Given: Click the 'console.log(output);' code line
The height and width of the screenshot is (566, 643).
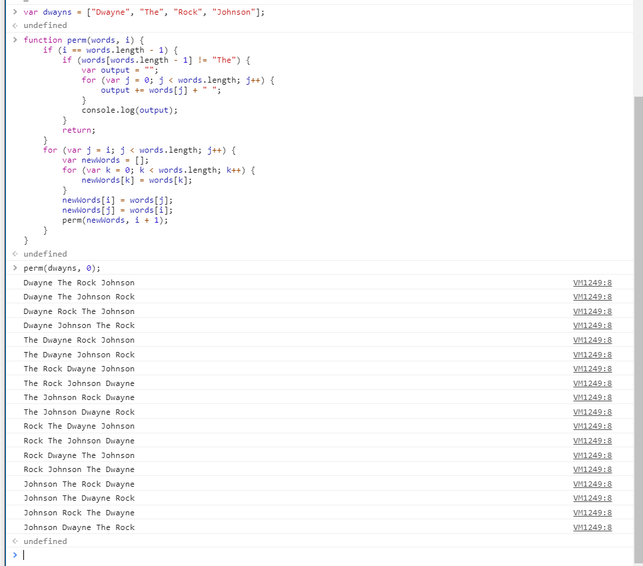Looking at the screenshot, I should click(129, 110).
